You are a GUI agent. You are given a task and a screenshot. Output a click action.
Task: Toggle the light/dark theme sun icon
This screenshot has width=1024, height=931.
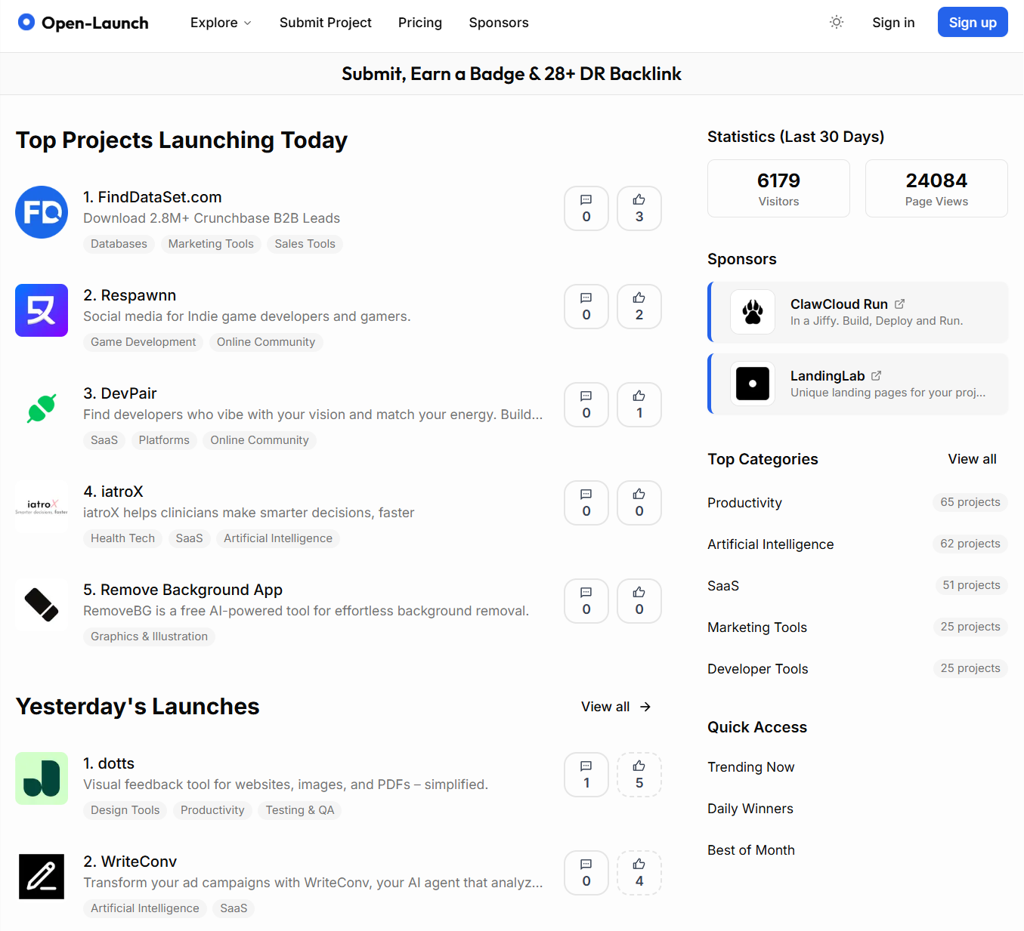(837, 23)
